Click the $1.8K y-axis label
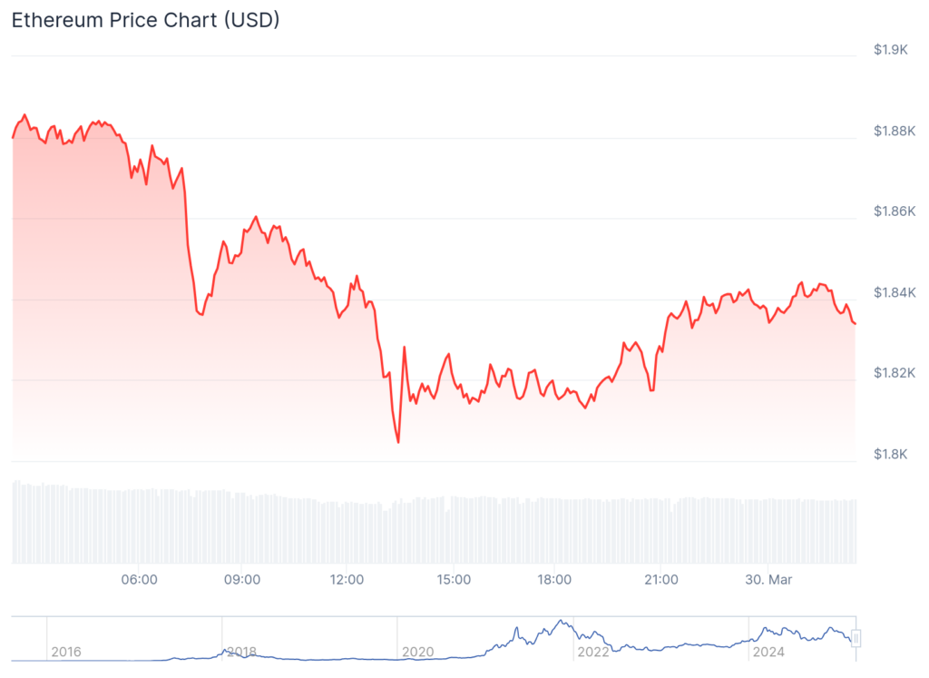 click(891, 454)
